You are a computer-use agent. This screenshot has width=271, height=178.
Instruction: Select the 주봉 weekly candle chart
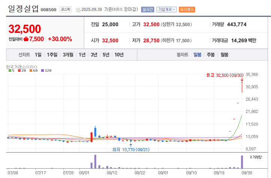211,55
